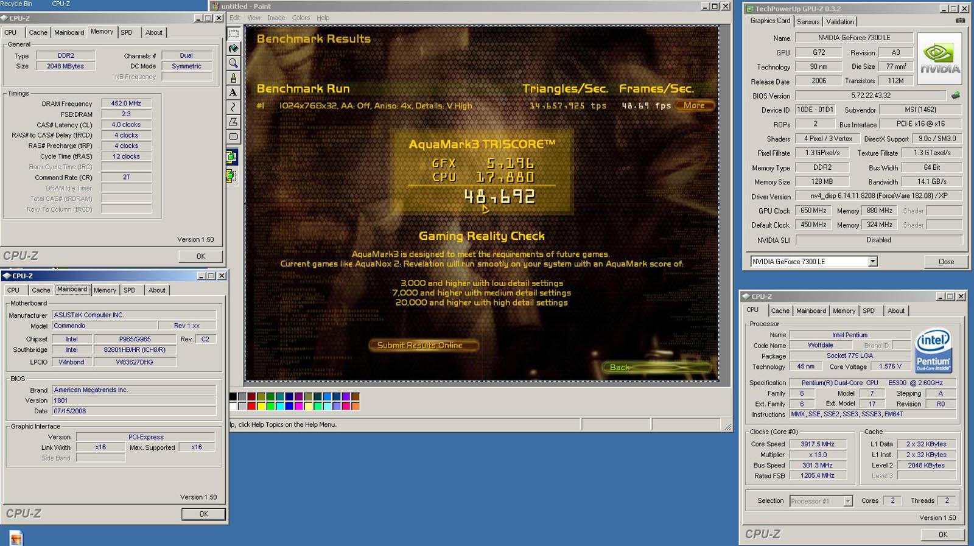Click the Recycle Bin desktop label
Image resolution: width=974 pixels, height=546 pixels.
[x=16, y=4]
